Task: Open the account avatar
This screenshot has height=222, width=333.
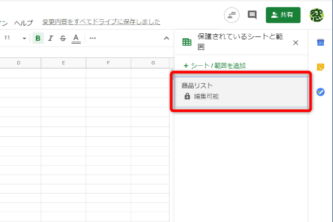Action: tap(316, 15)
